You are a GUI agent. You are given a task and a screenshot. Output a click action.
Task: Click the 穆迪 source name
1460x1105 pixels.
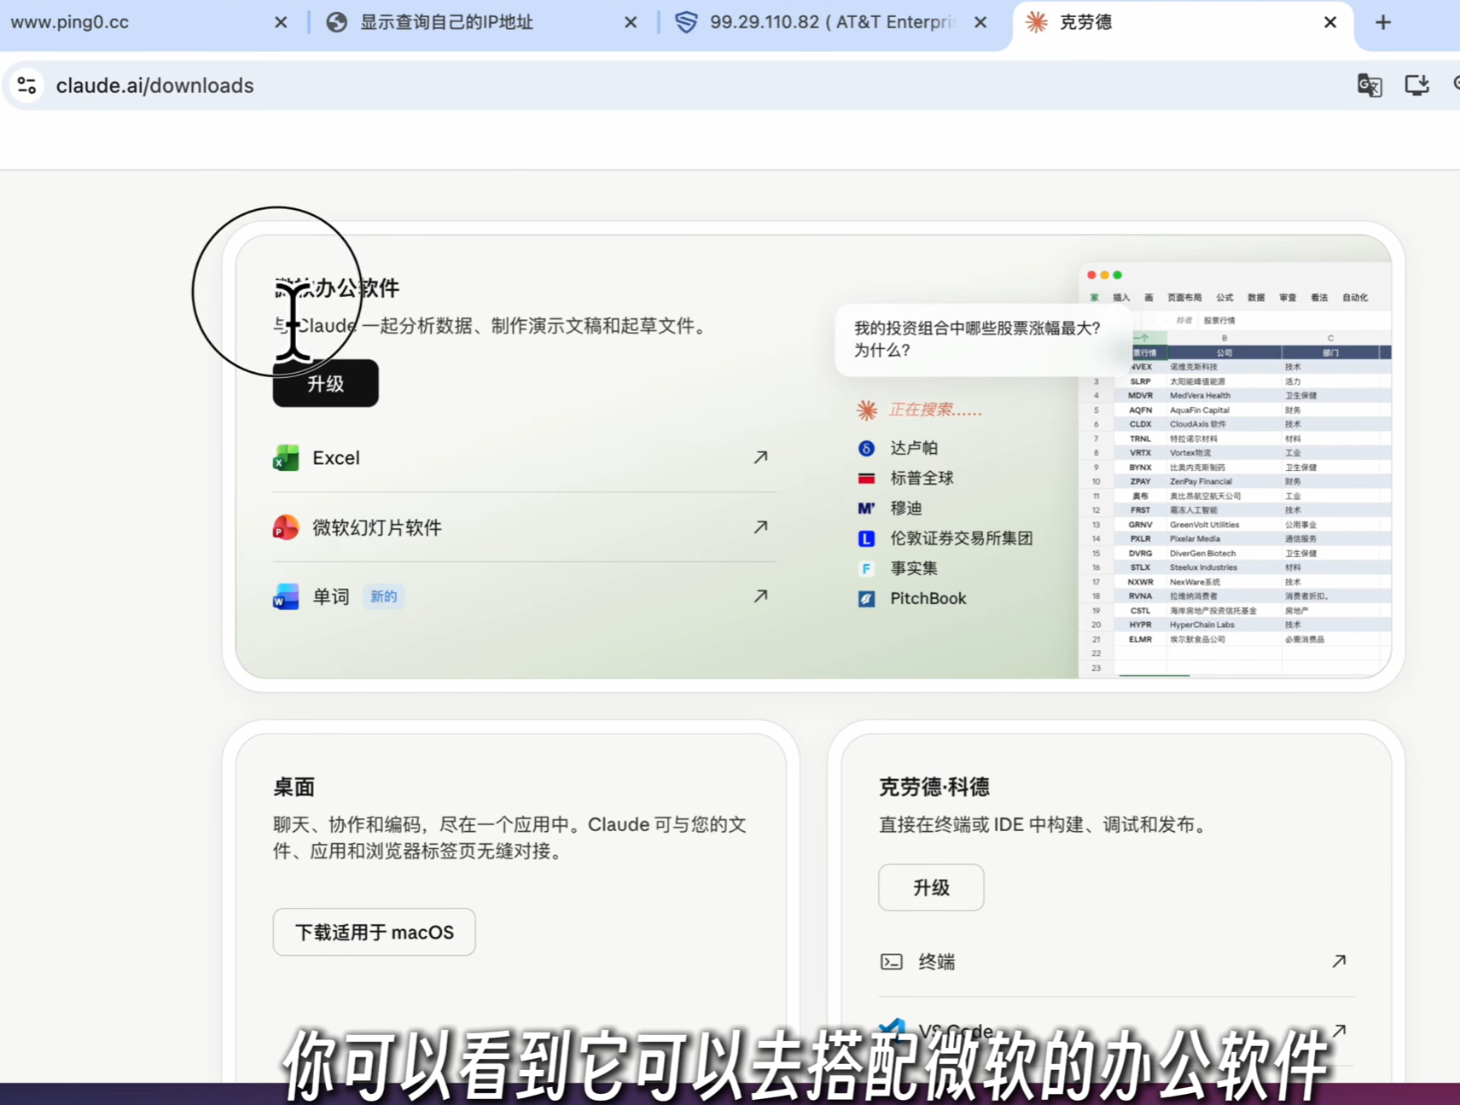(906, 509)
